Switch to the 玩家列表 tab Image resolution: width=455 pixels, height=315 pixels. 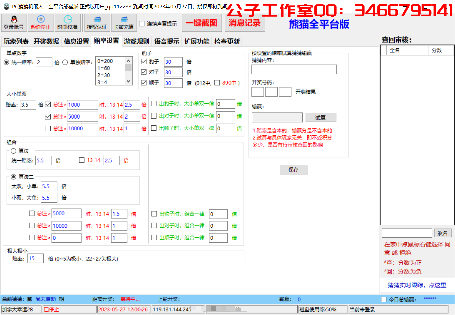(16, 41)
